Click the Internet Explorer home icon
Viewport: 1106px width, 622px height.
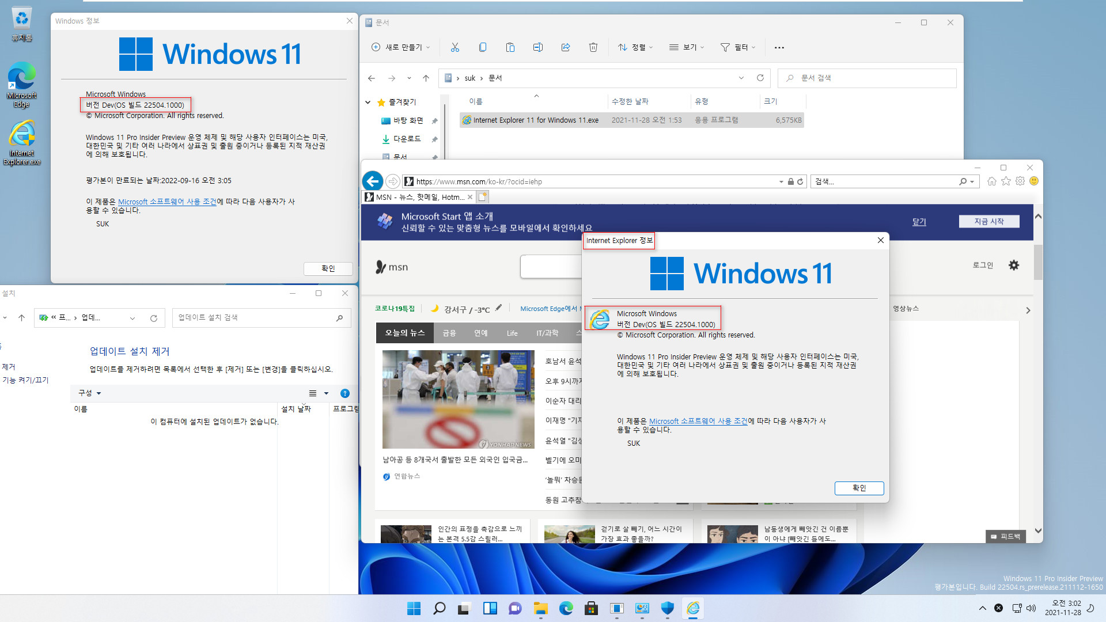[992, 181]
